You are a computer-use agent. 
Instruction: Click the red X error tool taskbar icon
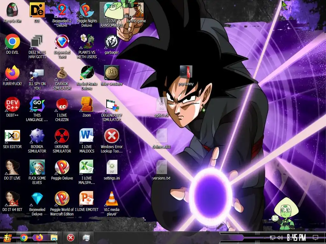pos(70,238)
